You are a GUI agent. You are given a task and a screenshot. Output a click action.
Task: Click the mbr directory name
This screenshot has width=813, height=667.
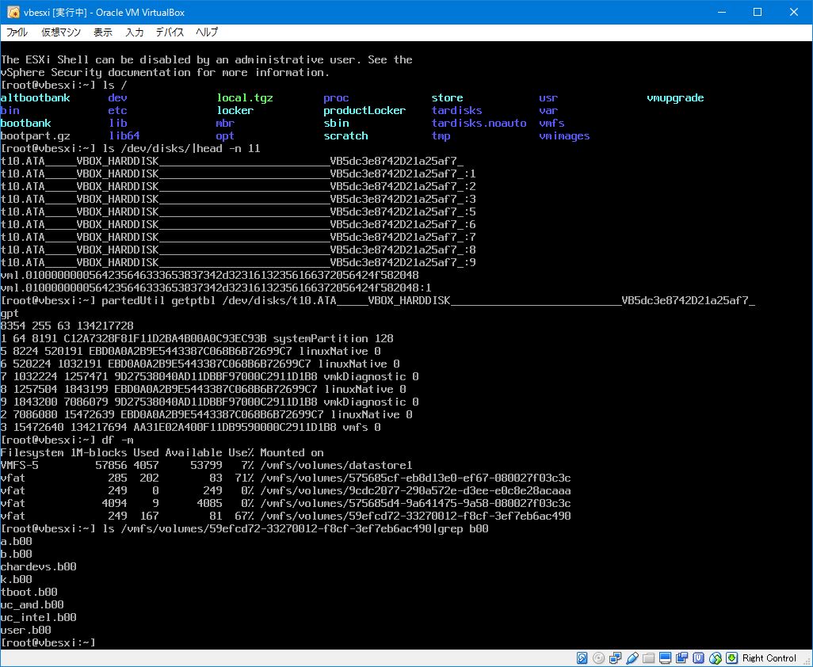(225, 123)
